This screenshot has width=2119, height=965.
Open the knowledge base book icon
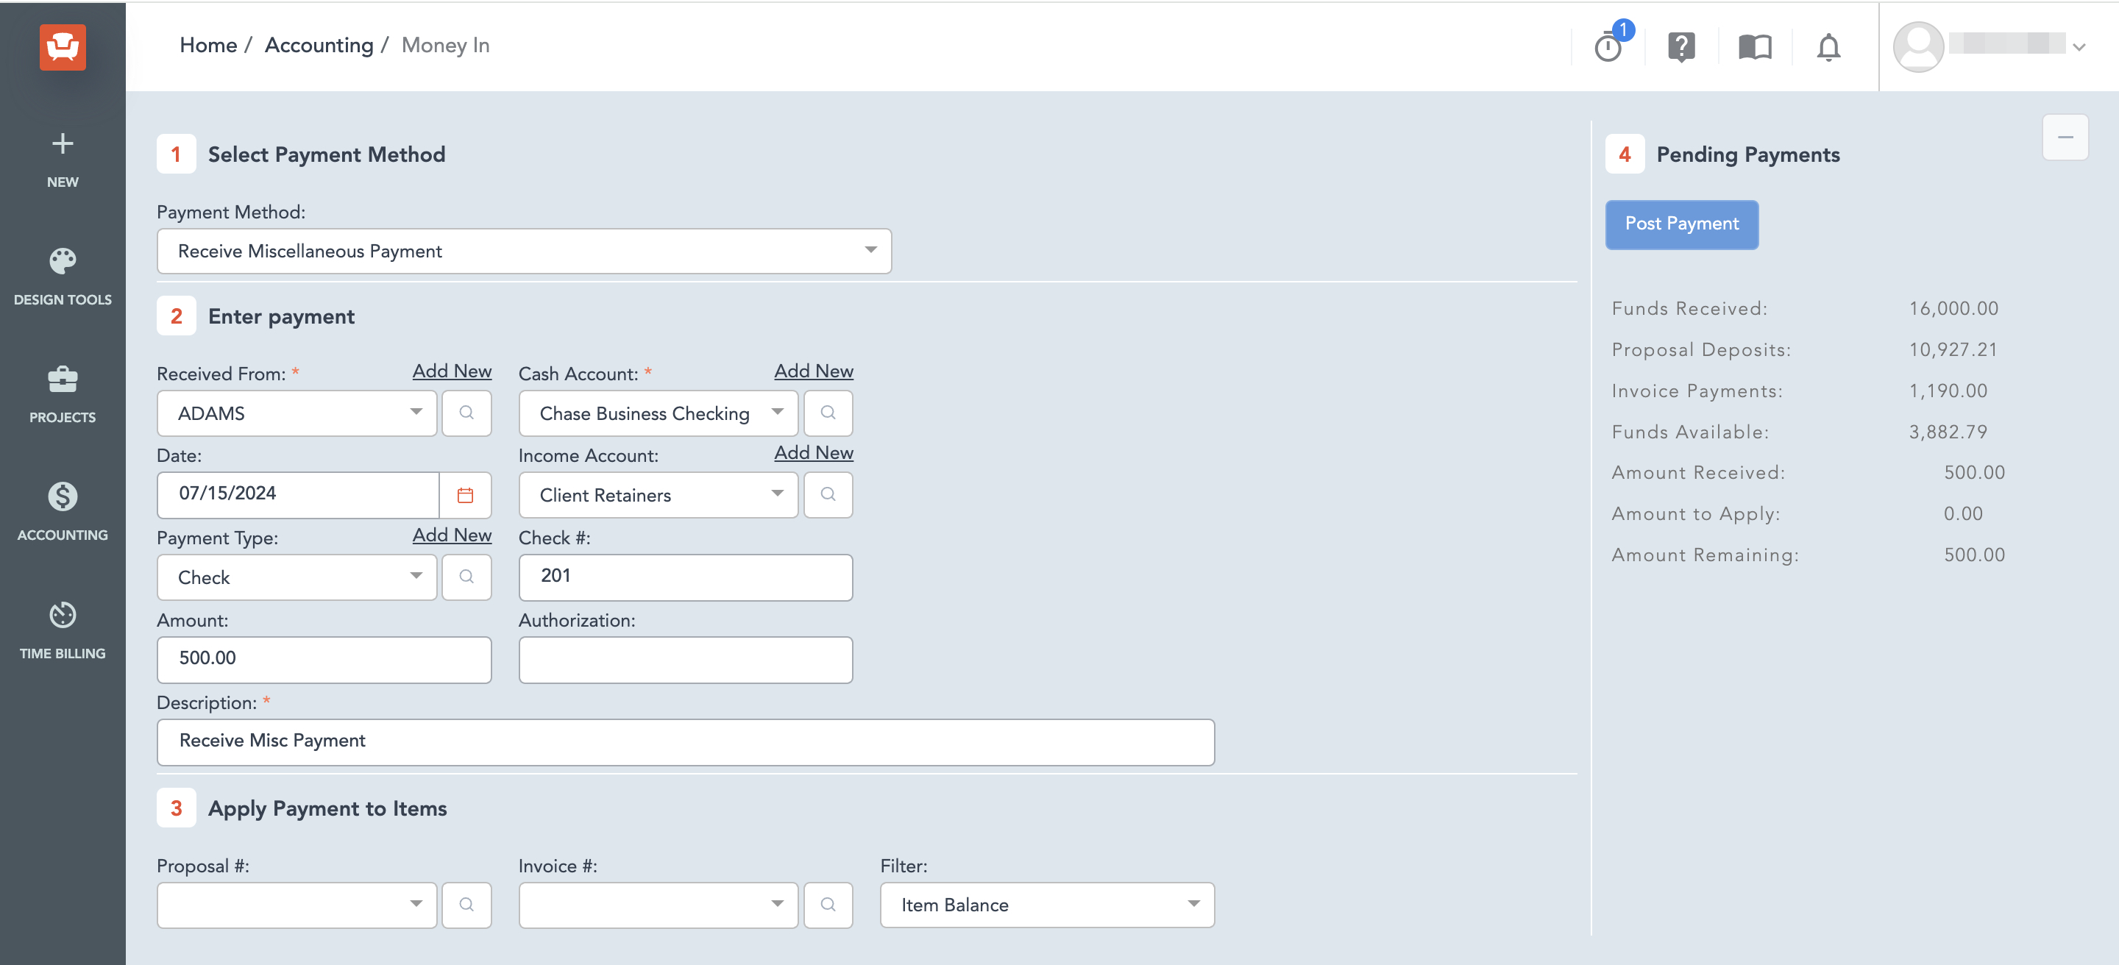[1755, 46]
